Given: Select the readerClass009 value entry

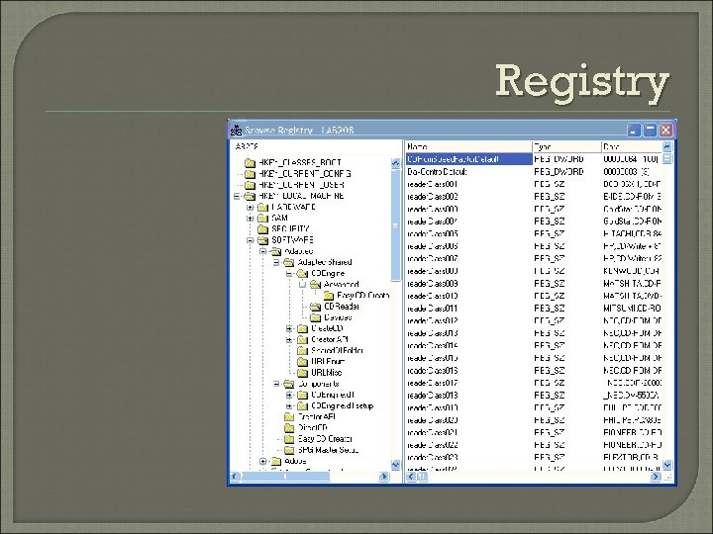Looking at the screenshot, I should [433, 284].
